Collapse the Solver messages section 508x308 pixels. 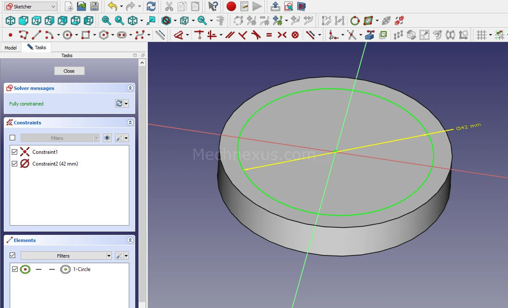130,88
